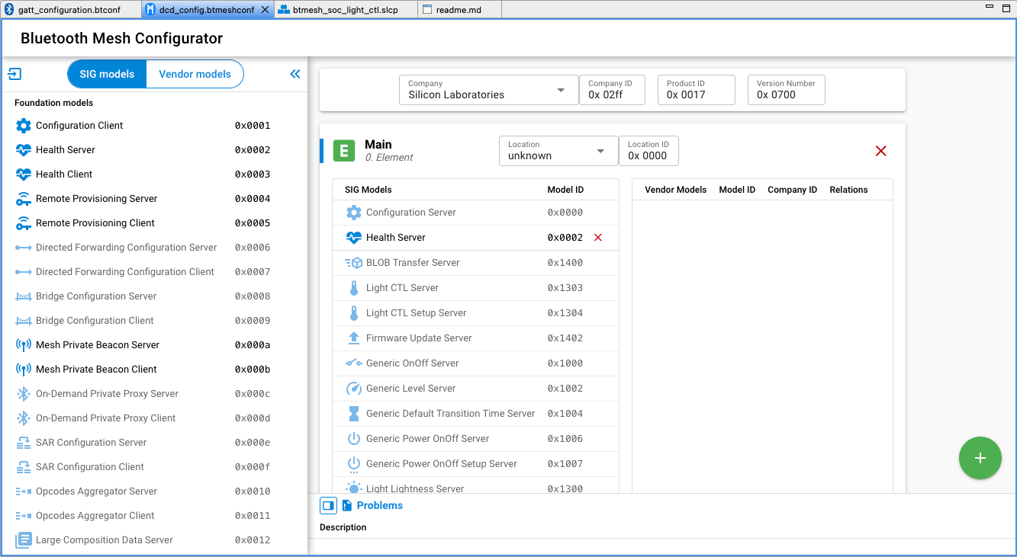1017x557 pixels.
Task: Select the Configuration Client model icon
Action: click(x=21, y=125)
